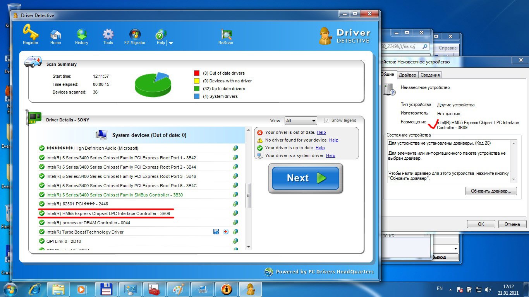Select the QPI Link 0 - 2D10 row

(x=139, y=241)
